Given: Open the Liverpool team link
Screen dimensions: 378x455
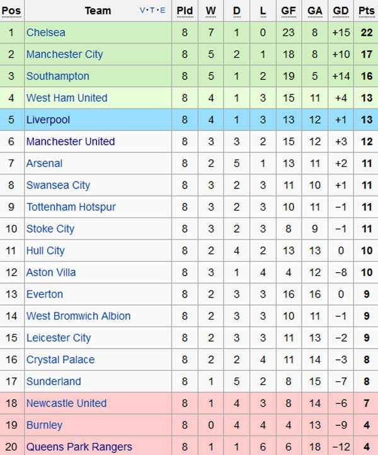Looking at the screenshot, I should pyautogui.click(x=48, y=120).
